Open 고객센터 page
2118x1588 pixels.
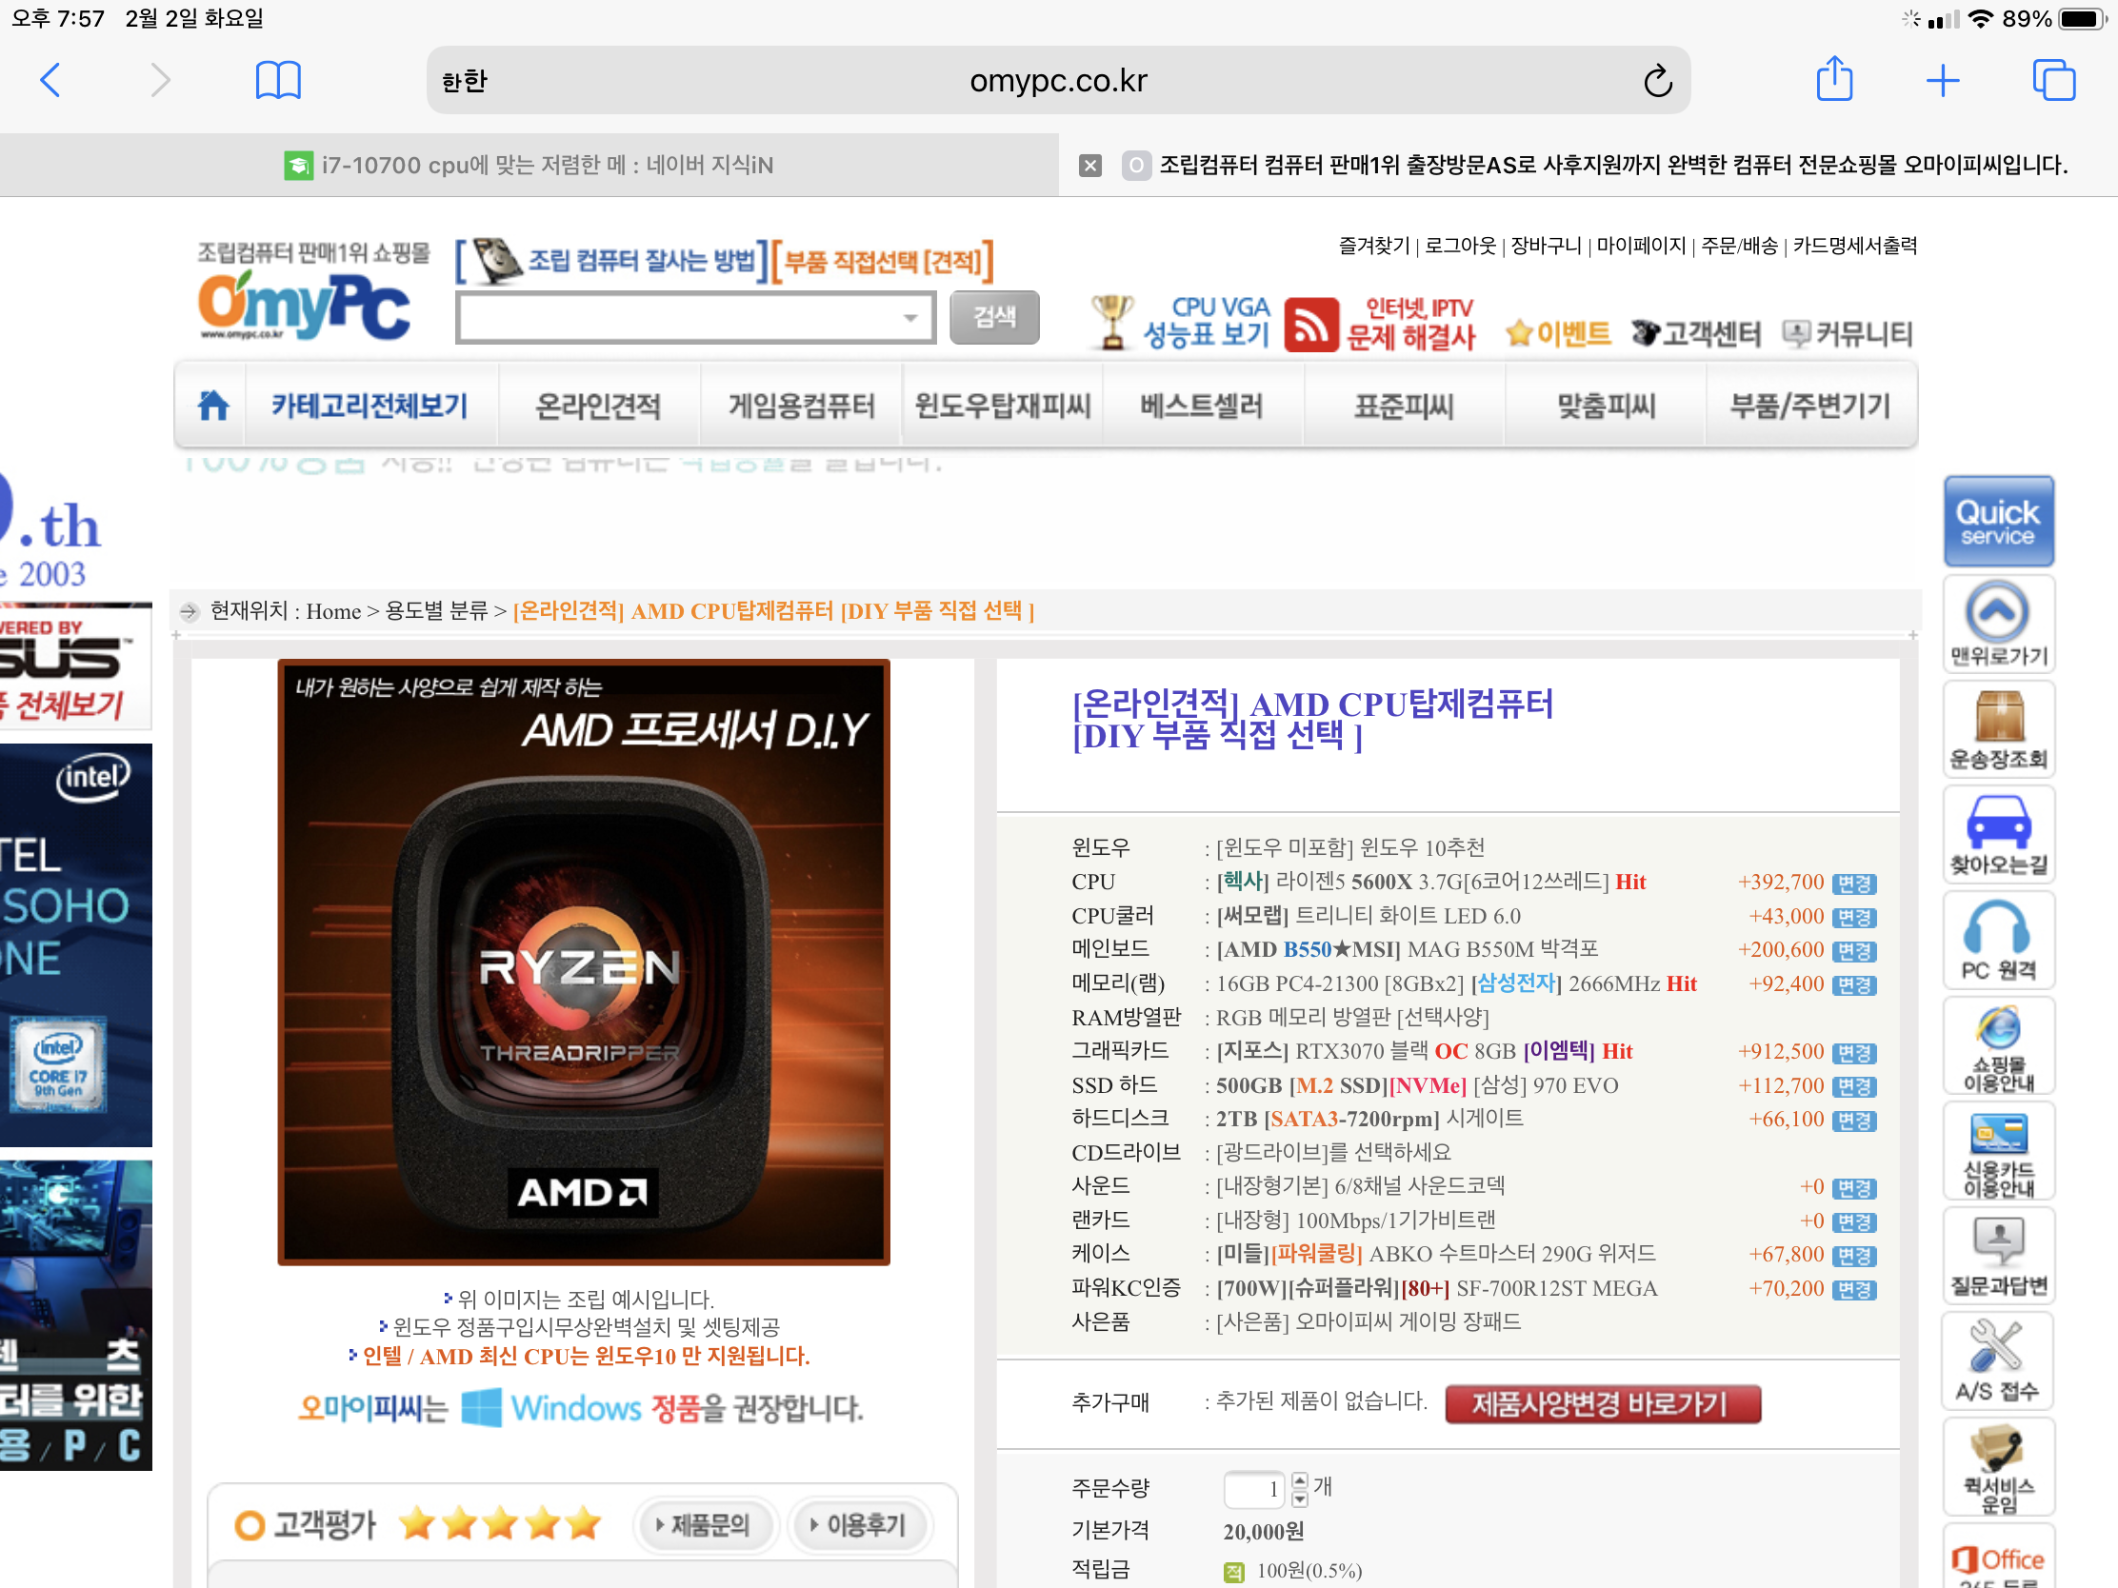tap(1696, 333)
